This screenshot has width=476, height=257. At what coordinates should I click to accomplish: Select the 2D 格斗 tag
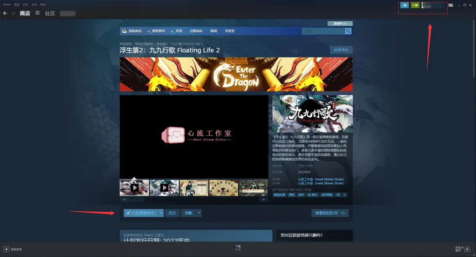(313, 195)
